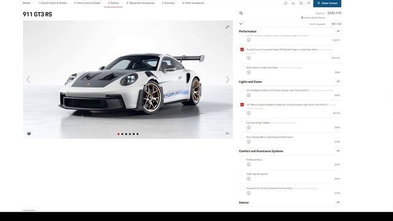Collapse the Lights and Vision section
This screenshot has width=393, height=221.
tap(338, 82)
